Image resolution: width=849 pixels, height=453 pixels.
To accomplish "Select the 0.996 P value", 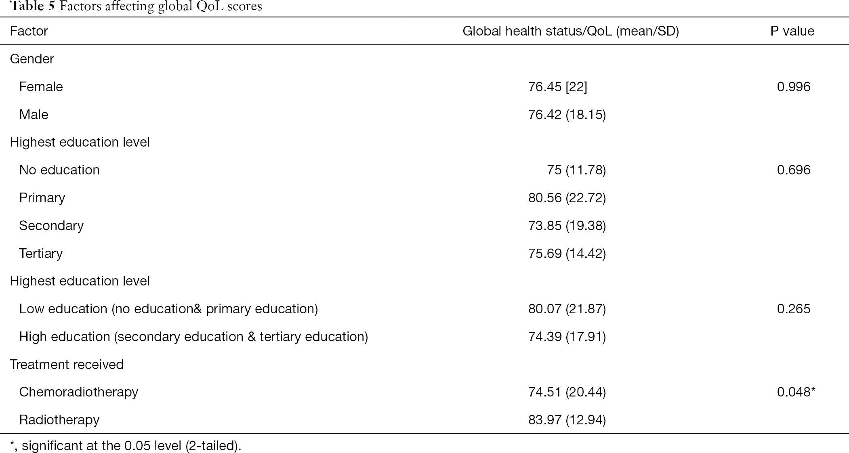I will [x=794, y=87].
